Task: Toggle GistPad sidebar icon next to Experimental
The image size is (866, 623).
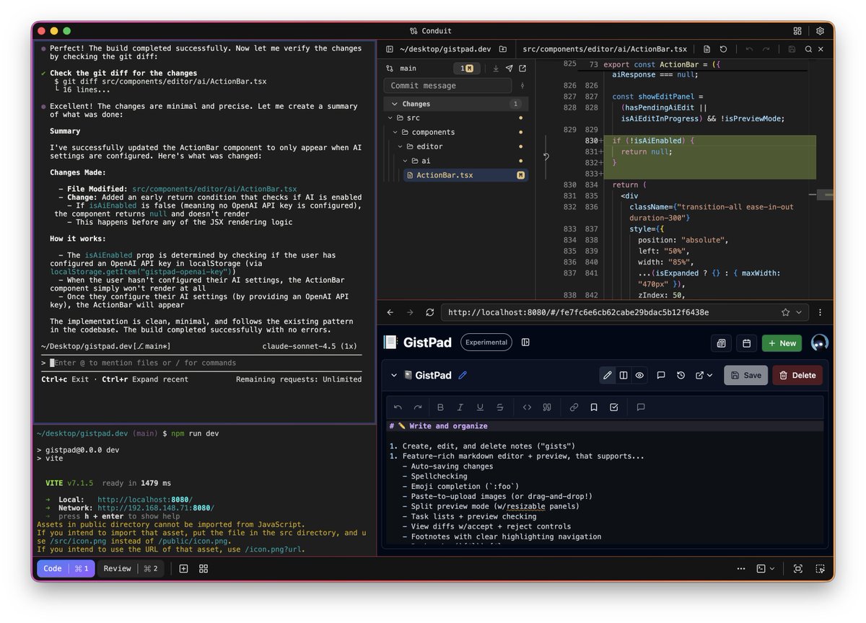Action: pos(525,343)
